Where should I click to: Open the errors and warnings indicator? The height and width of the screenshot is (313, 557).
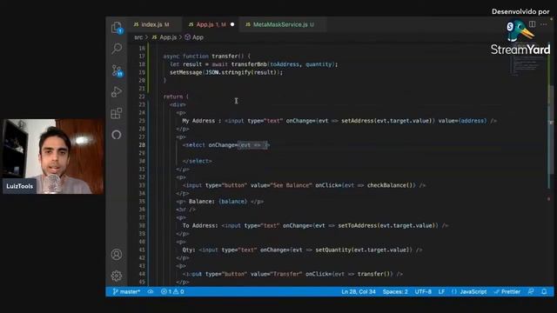pyautogui.click(x=172, y=291)
